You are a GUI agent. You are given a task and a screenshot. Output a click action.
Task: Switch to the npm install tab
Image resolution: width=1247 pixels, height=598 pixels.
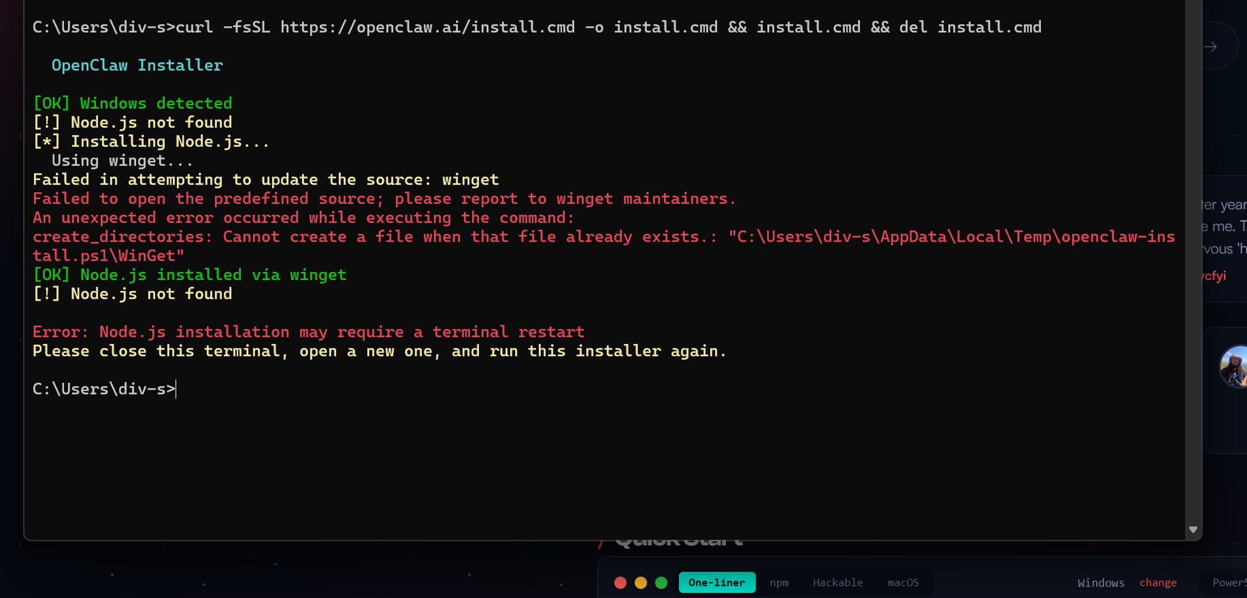pyautogui.click(x=779, y=582)
